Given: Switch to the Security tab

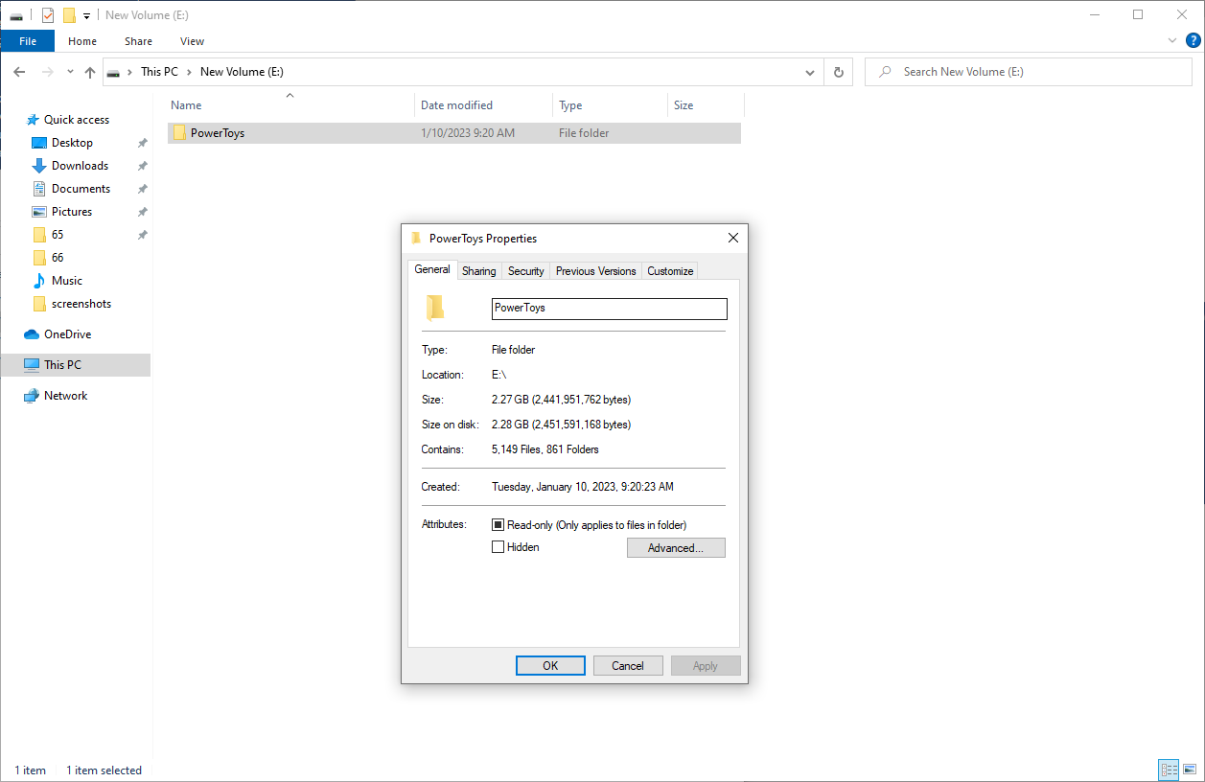Looking at the screenshot, I should click(525, 271).
